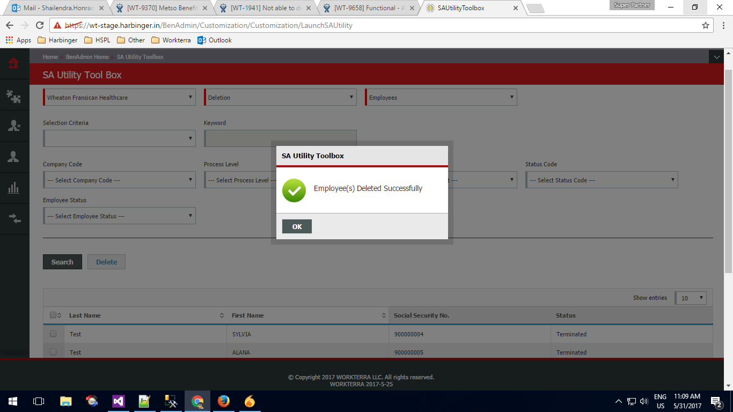Click the Keyword input field
The width and height of the screenshot is (733, 412).
point(280,138)
